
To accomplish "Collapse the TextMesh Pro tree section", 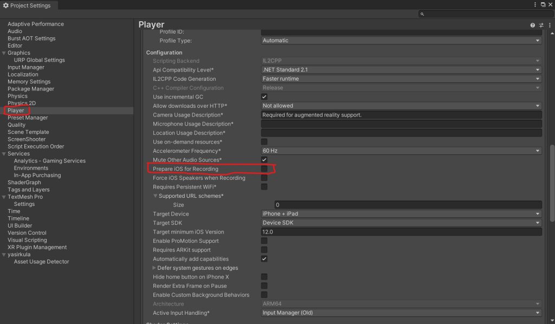I will [x=4, y=197].
